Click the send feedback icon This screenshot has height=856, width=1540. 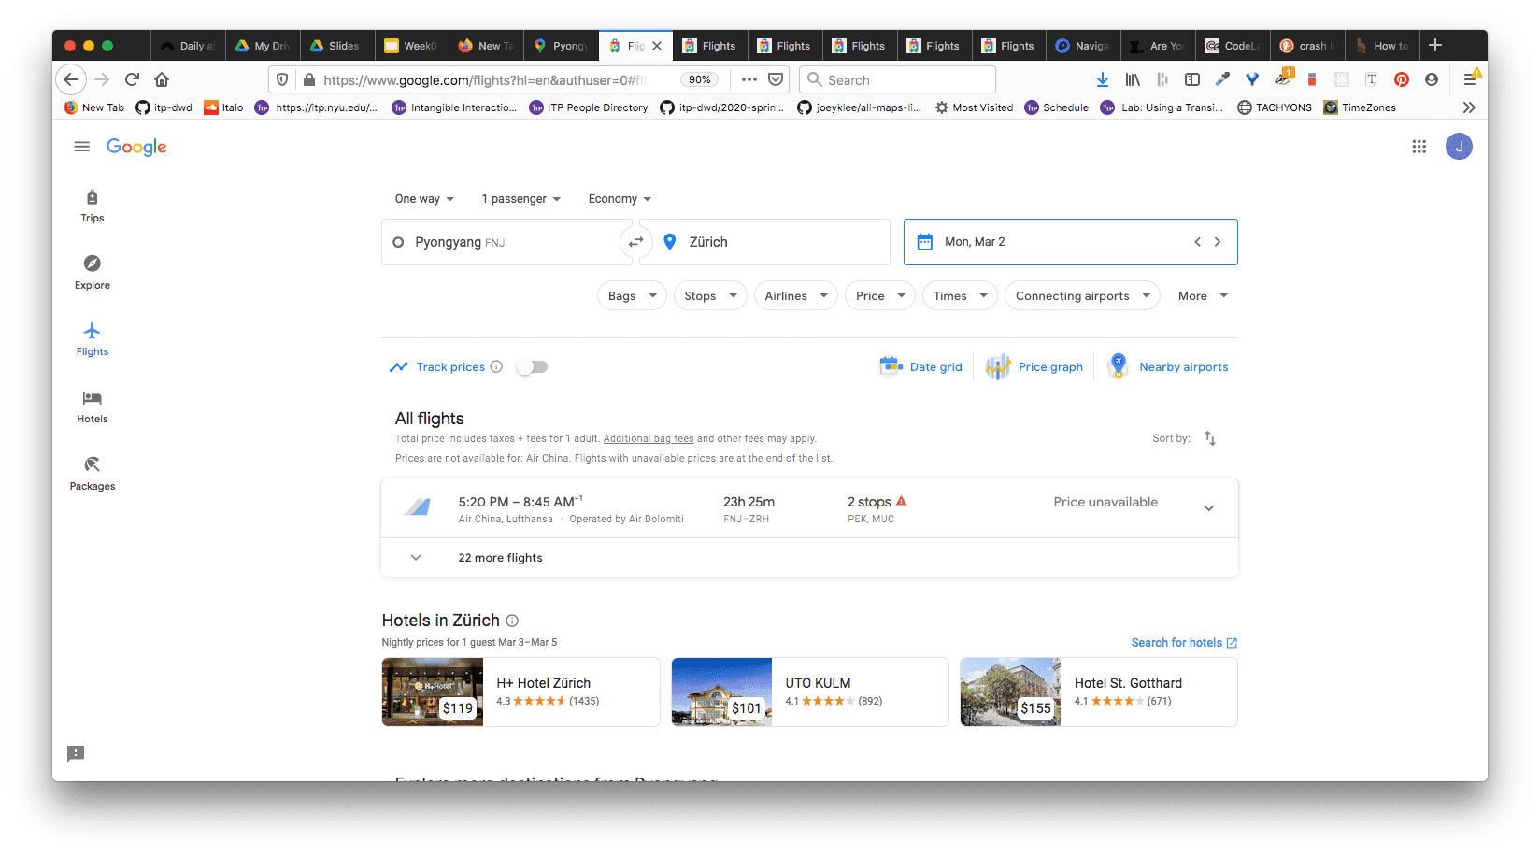point(76,753)
